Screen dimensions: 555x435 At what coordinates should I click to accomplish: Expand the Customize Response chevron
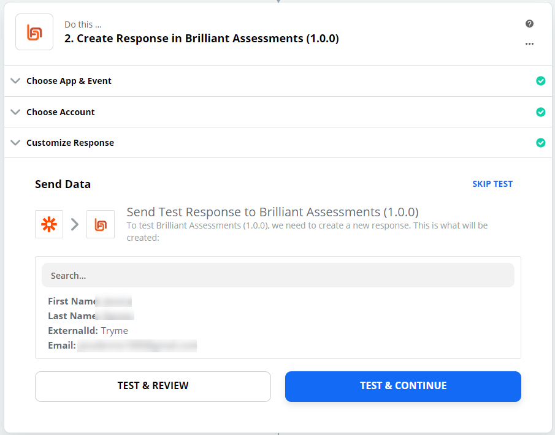click(x=15, y=143)
